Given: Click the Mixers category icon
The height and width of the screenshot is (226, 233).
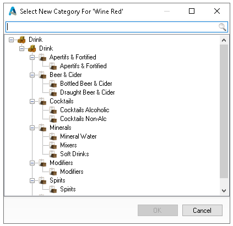Looking at the screenshot, I should 53,145.
